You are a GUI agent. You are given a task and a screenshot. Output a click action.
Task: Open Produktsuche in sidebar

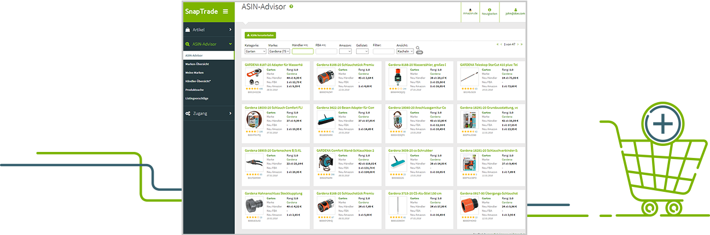point(195,90)
